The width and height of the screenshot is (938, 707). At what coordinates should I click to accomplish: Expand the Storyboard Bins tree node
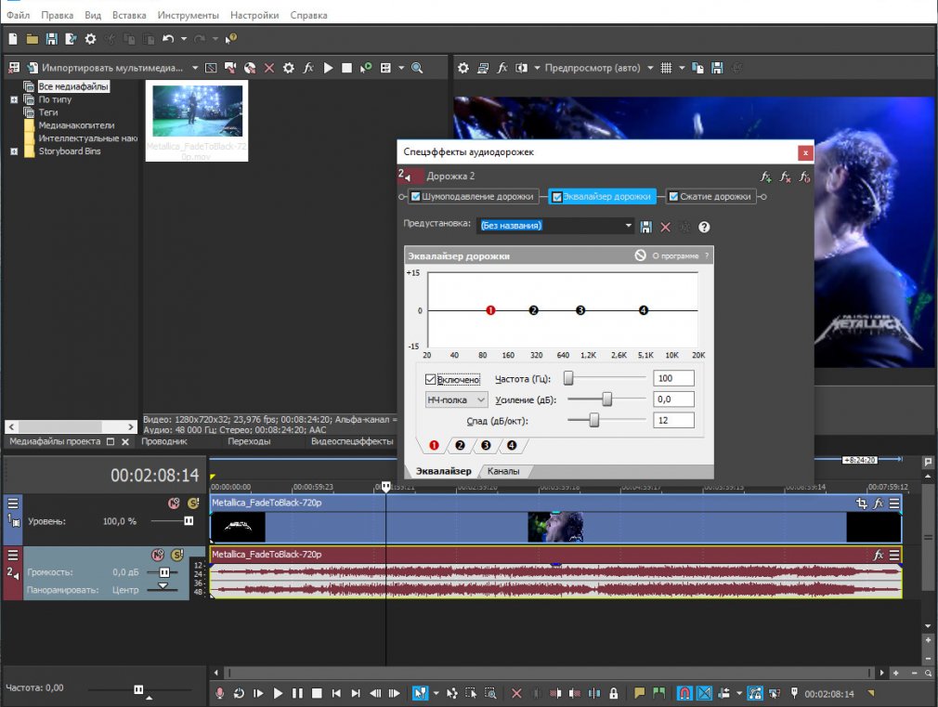(x=14, y=151)
